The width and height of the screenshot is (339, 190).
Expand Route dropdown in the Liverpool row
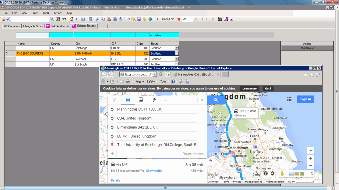pyautogui.click(x=177, y=59)
